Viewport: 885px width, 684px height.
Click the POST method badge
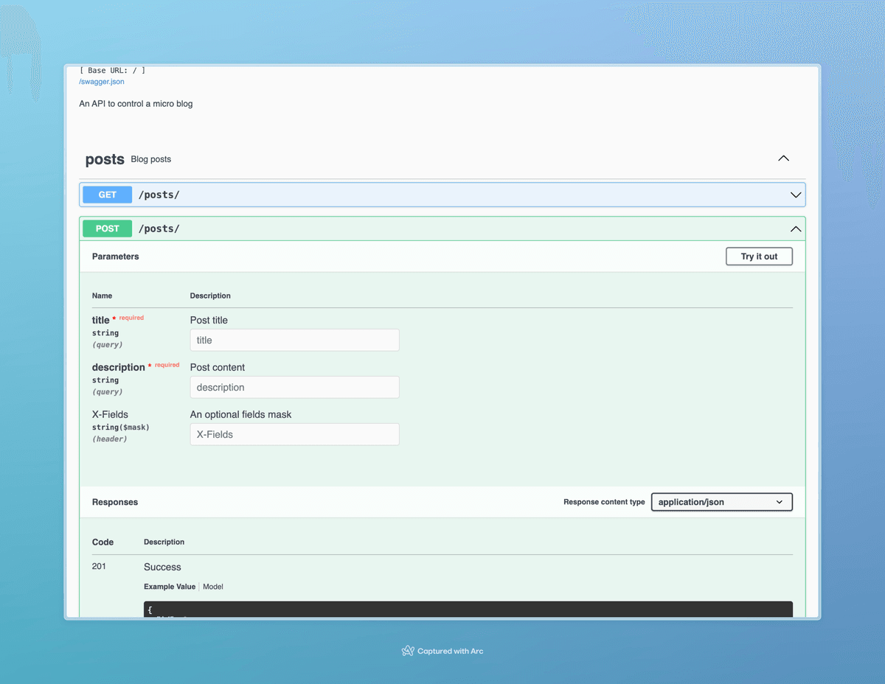coord(107,228)
